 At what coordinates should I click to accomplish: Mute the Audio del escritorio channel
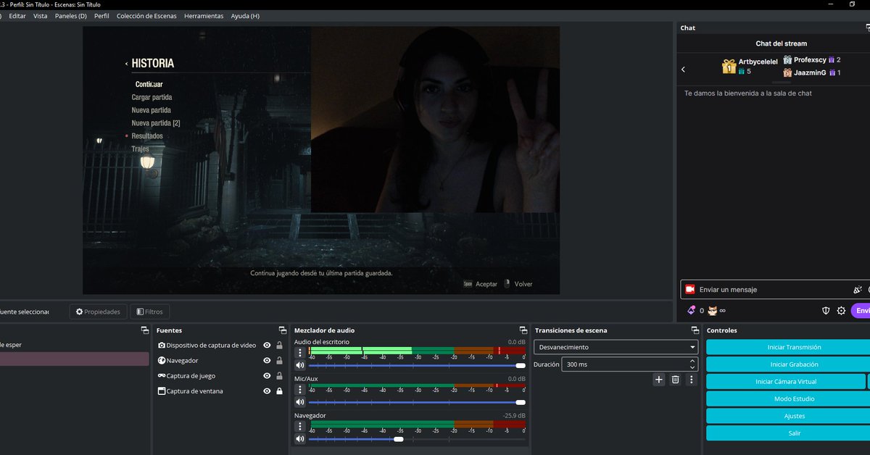coord(300,365)
